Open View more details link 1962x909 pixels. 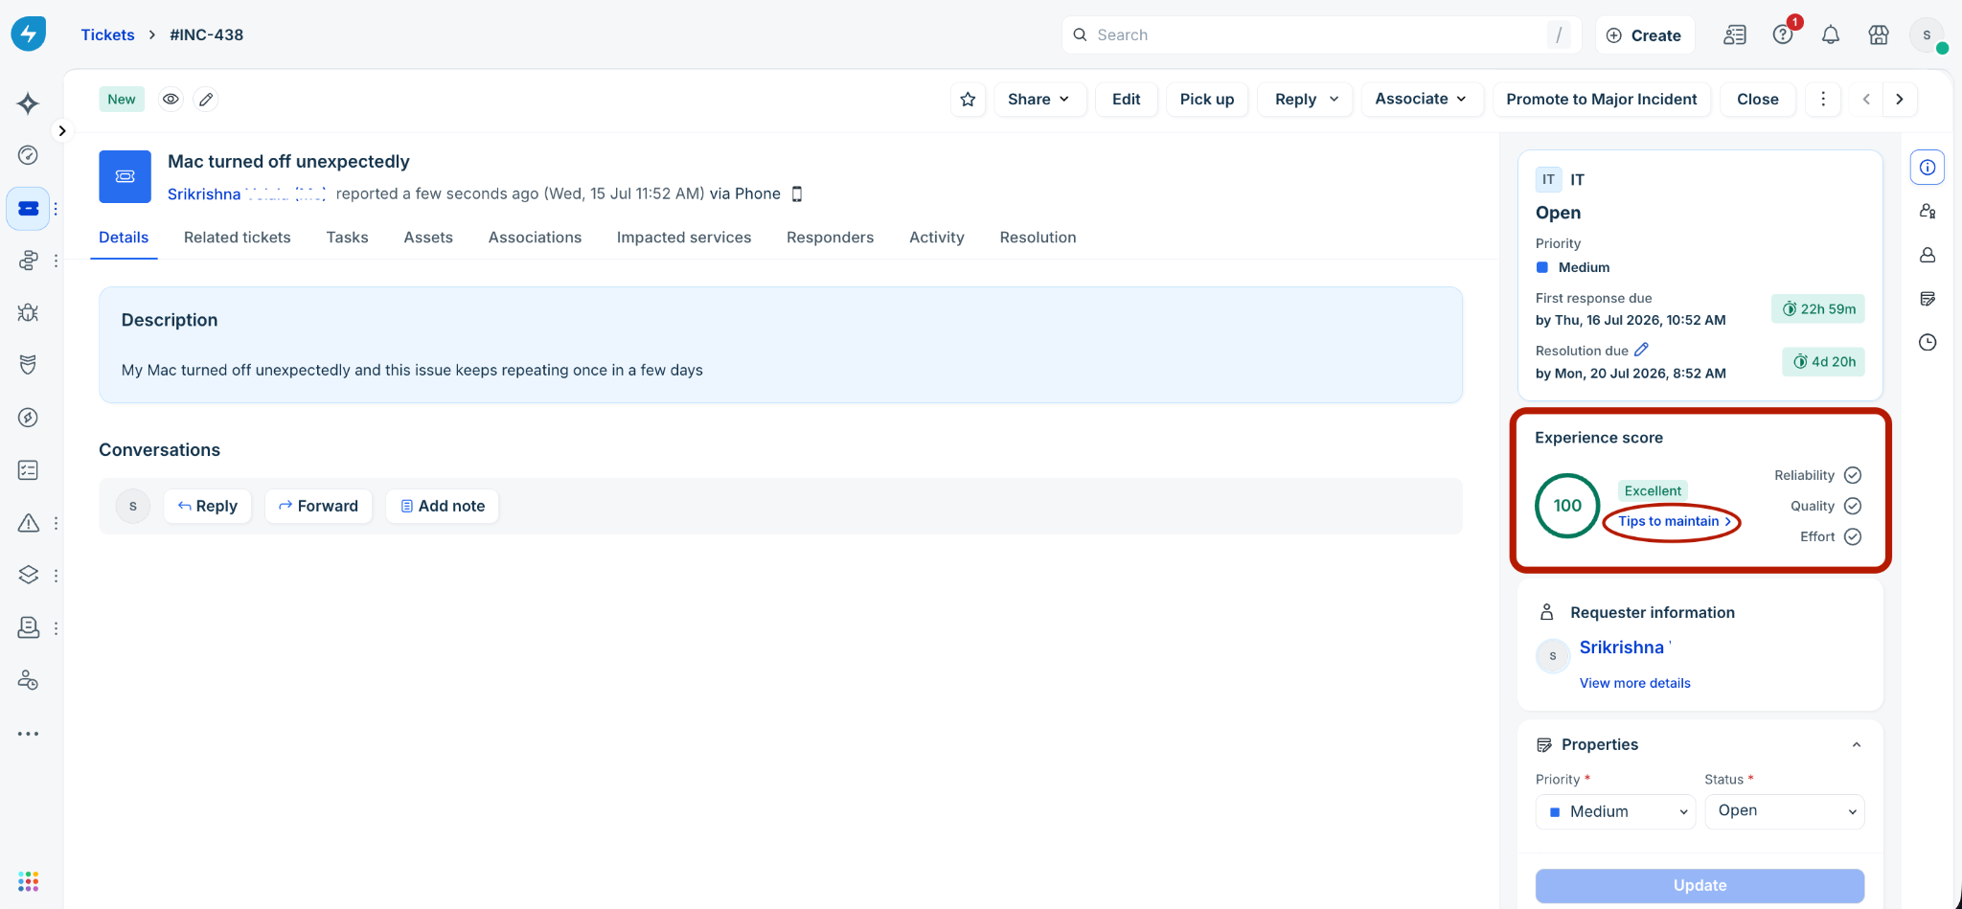[x=1634, y=683]
